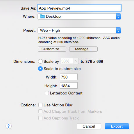Image resolution: width=134 pixels, height=134 pixels.
Task: Select Scale to custom size option
Action: point(40,69)
